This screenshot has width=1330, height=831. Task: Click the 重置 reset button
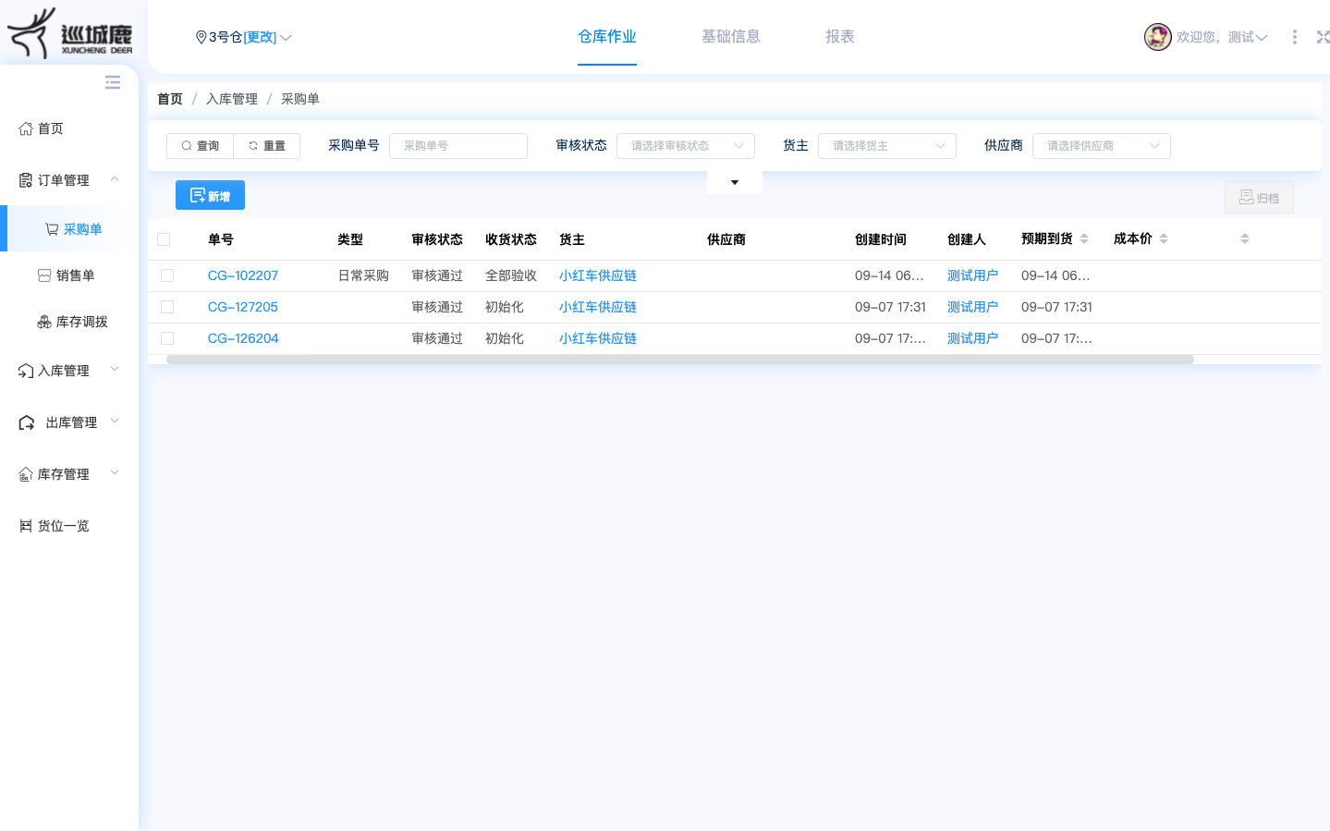[267, 146]
